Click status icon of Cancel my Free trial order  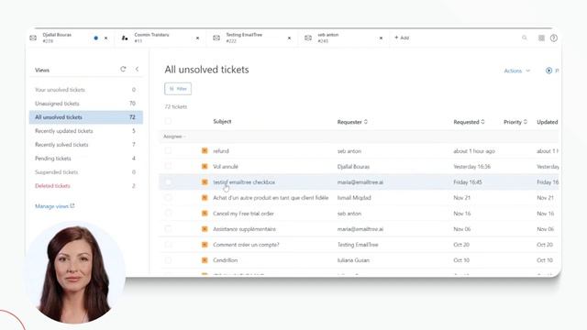tap(205, 214)
